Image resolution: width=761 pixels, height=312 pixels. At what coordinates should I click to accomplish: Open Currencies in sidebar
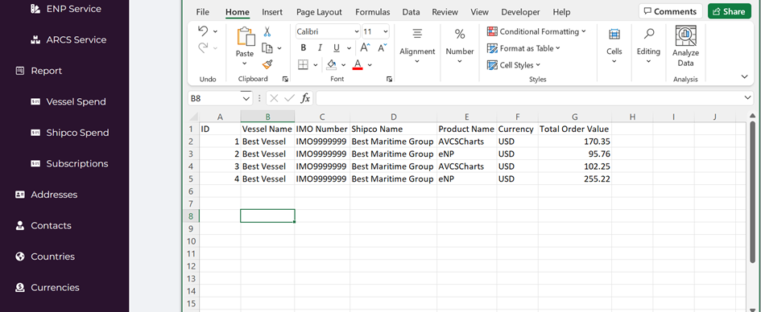[x=47, y=288]
